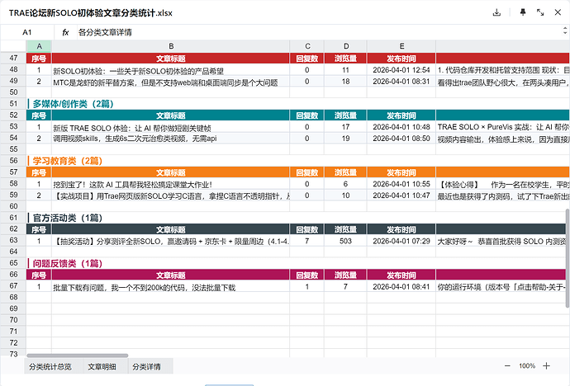Image resolution: width=570 pixels, height=386 pixels.
Task: Click heading 官方活动类（1篇）
Action: click(x=68, y=218)
